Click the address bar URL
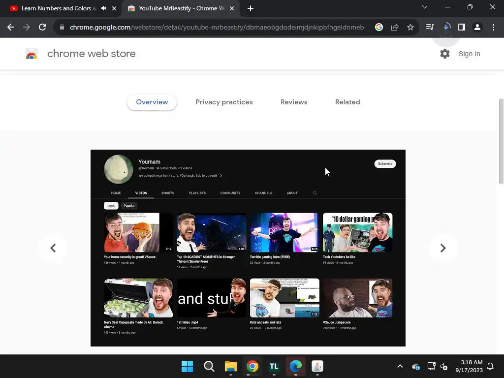504x378 pixels. tap(217, 28)
